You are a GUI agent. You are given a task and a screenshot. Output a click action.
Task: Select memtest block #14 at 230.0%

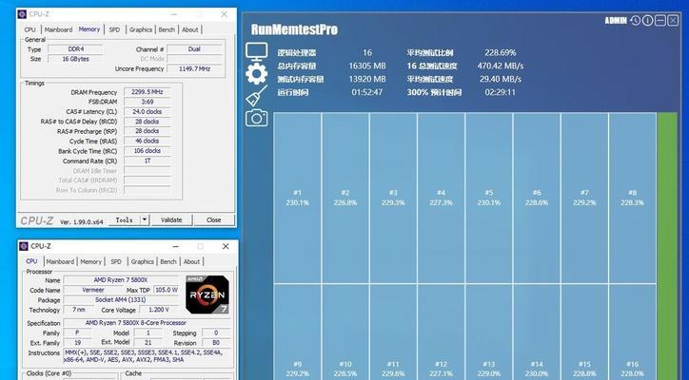537,332
